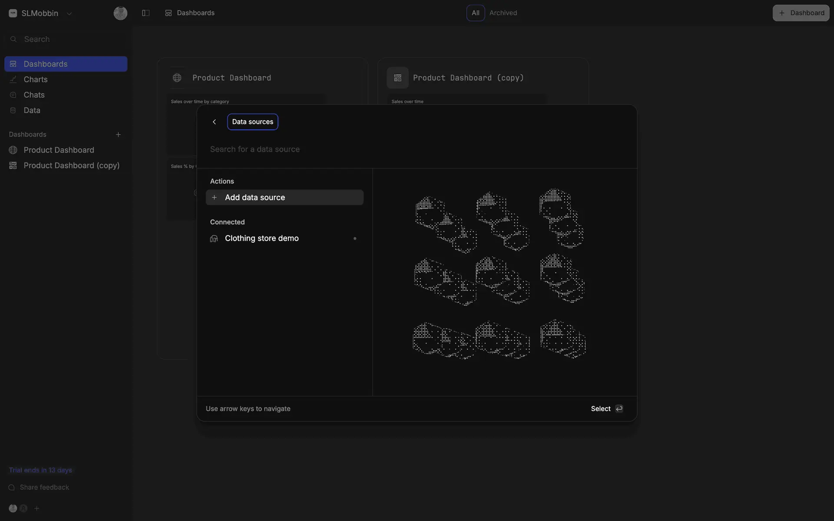
Task: Select the All filter tab
Action: [x=475, y=13]
